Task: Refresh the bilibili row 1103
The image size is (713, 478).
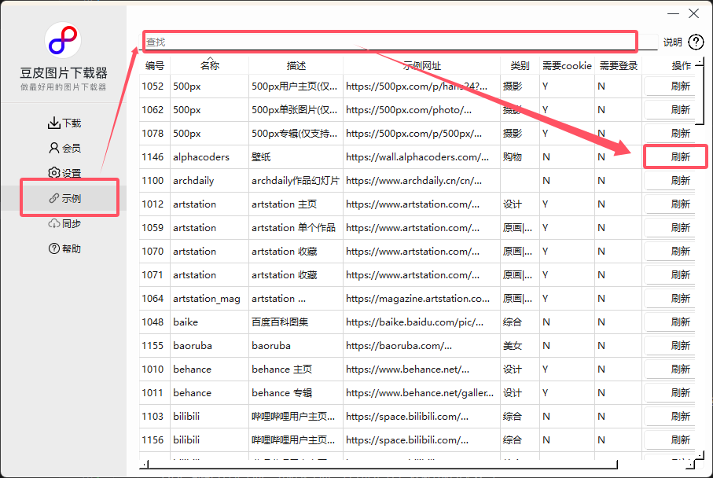Action: (x=670, y=417)
